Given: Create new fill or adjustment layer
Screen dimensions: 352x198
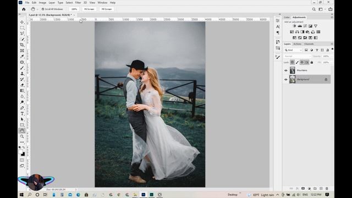Looking at the screenshot, I should [309, 189].
